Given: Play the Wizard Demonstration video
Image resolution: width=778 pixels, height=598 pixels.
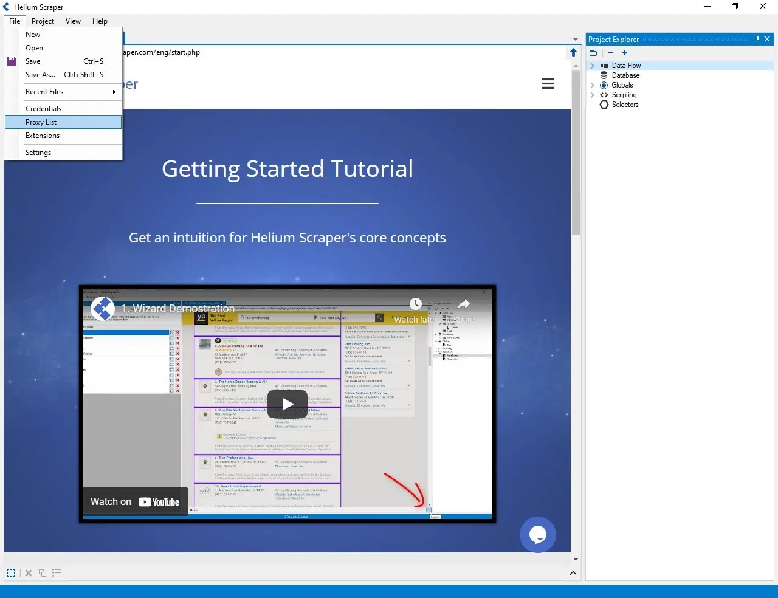Looking at the screenshot, I should [x=287, y=404].
